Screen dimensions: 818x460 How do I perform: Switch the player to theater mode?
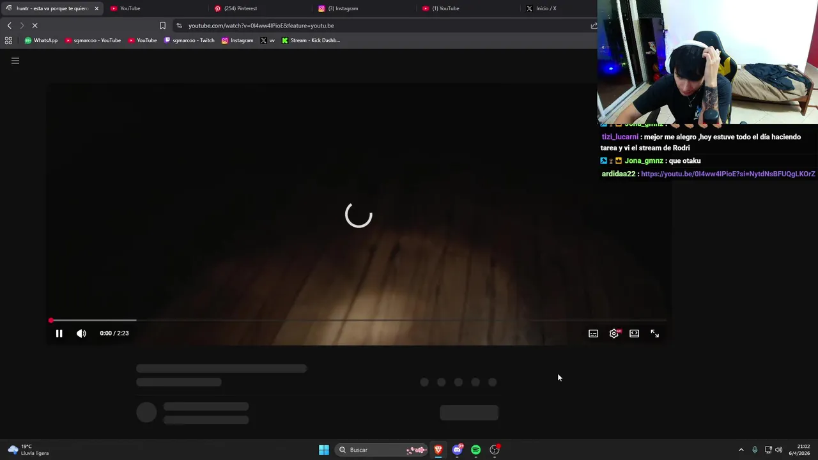point(634,333)
